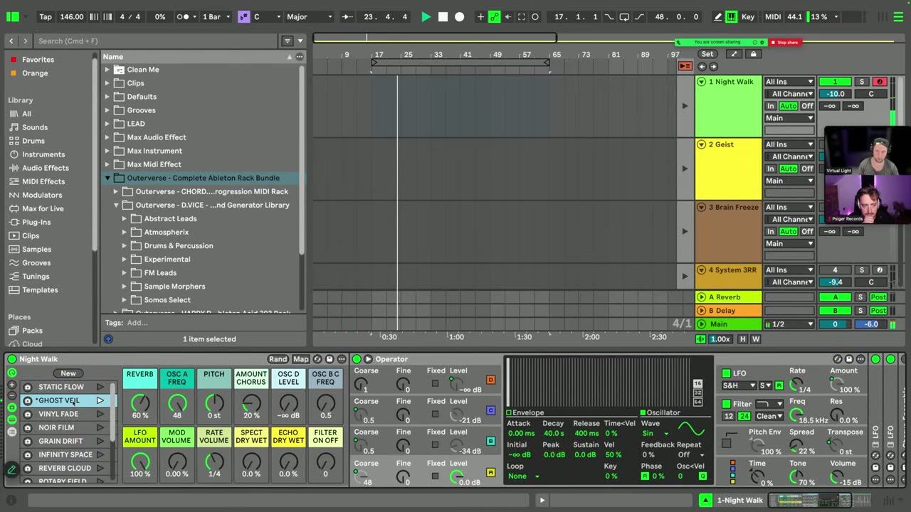Toggle lock envelopes icon

pyautogui.click(x=753, y=54)
